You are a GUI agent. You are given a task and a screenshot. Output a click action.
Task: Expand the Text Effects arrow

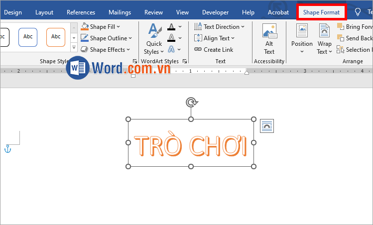[179, 49]
